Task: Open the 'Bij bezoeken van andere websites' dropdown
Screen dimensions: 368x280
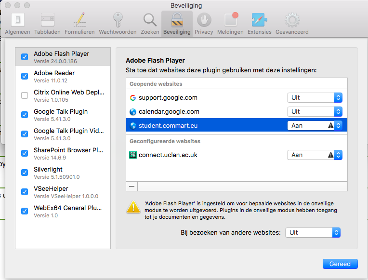Action: click(x=313, y=233)
